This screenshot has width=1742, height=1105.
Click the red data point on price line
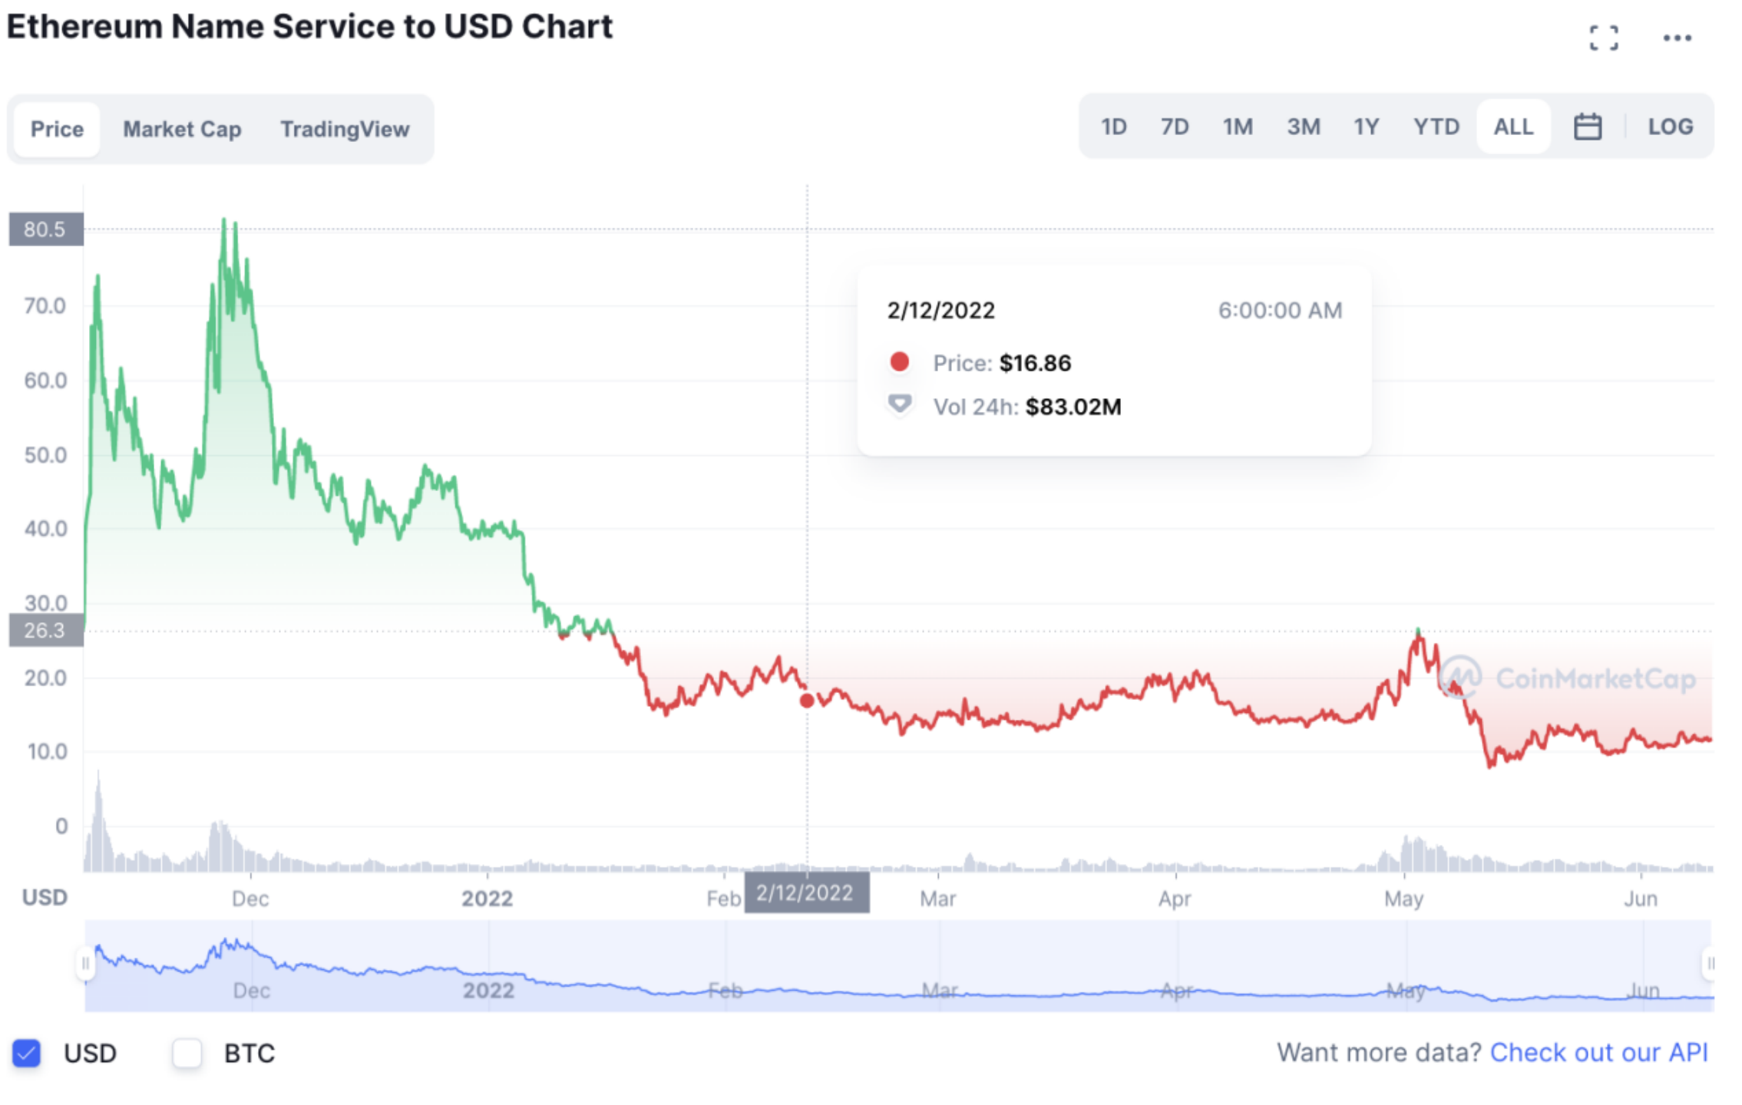click(806, 700)
